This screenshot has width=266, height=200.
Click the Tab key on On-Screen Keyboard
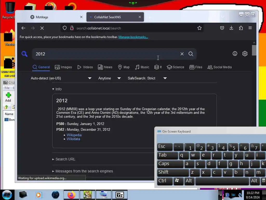click(x=168, y=155)
